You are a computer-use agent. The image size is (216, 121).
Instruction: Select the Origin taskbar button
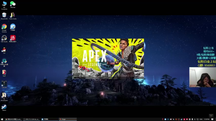68,119
